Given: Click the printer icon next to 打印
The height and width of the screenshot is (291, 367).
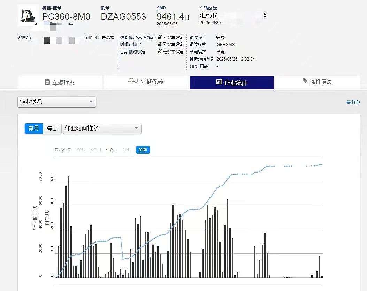Looking at the screenshot, I should click(x=349, y=102).
